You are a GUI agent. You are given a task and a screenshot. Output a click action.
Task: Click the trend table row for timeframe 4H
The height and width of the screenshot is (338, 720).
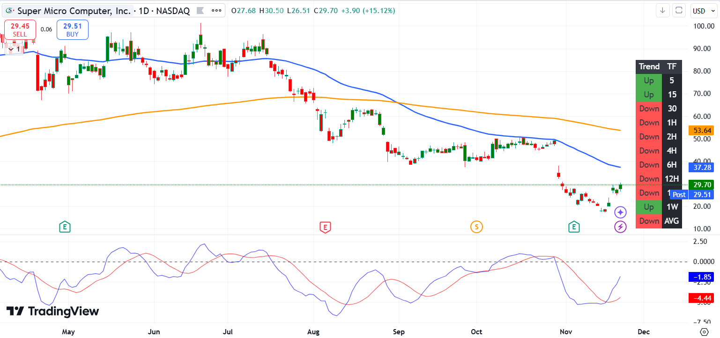[x=659, y=151]
